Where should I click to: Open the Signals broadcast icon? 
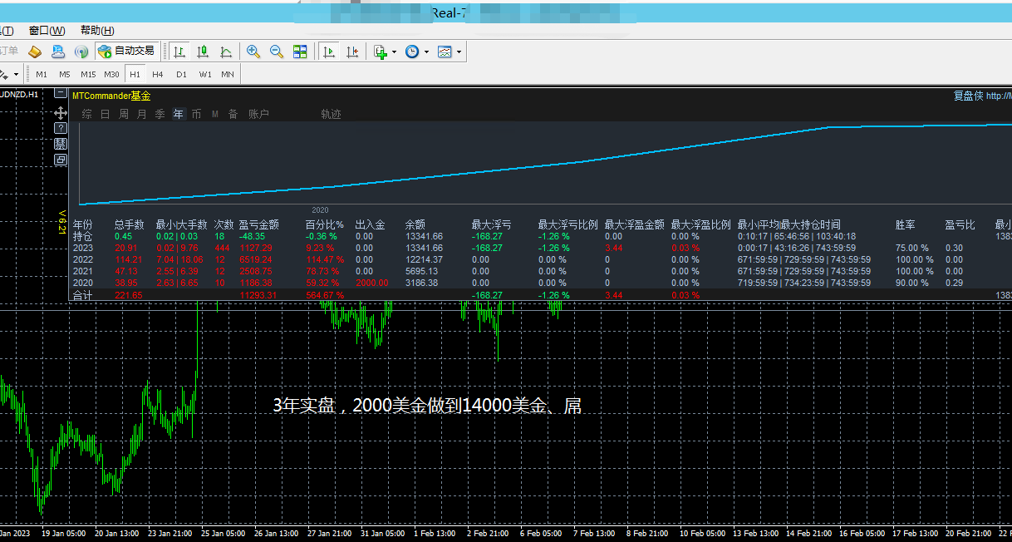click(81, 52)
